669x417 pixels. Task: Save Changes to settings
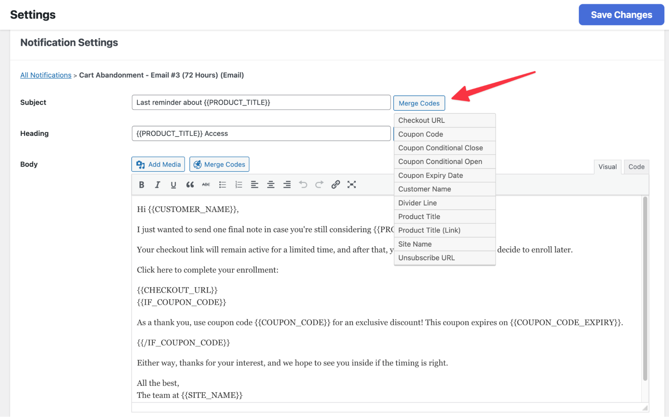(x=621, y=15)
